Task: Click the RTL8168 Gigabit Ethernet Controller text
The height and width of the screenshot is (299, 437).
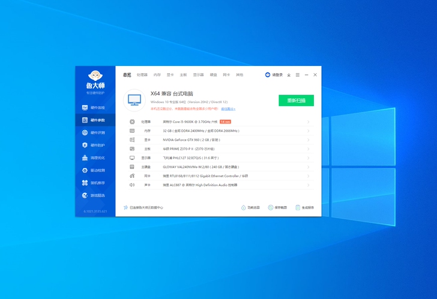Action: pos(205,176)
